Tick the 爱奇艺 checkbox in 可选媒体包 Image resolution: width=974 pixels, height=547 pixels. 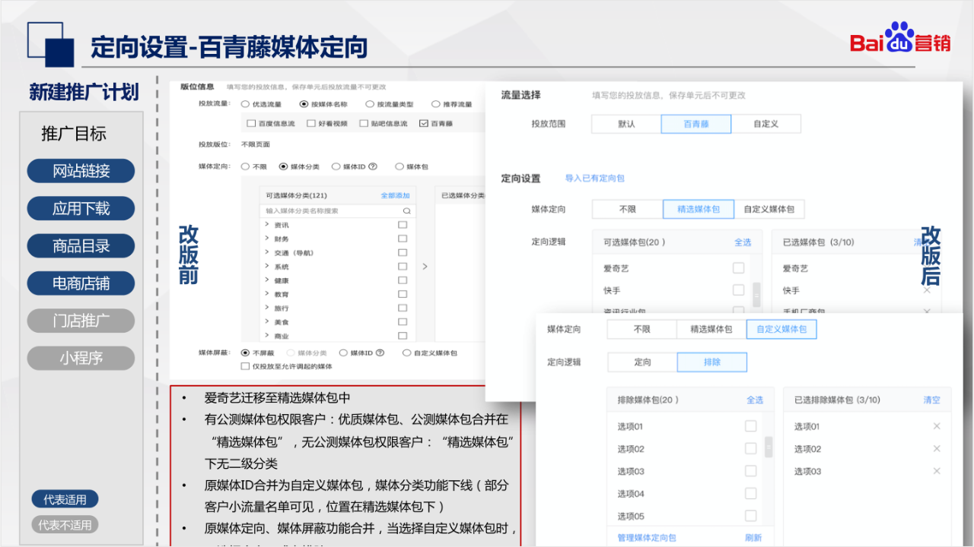click(738, 268)
